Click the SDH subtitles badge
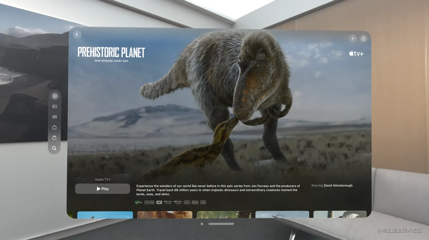Viewport: 429px width, 240px height. click(195, 202)
